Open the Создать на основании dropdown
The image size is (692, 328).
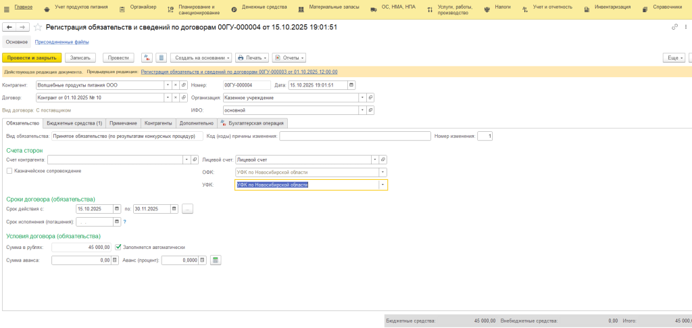pyautogui.click(x=201, y=58)
